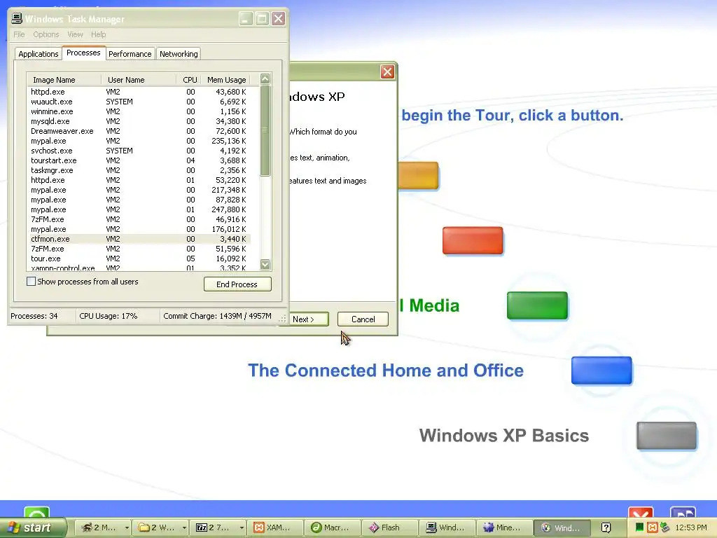Expand the MyPal grouped taskbar dropdown
Image resolution: width=717 pixels, height=538 pixels.
127,527
